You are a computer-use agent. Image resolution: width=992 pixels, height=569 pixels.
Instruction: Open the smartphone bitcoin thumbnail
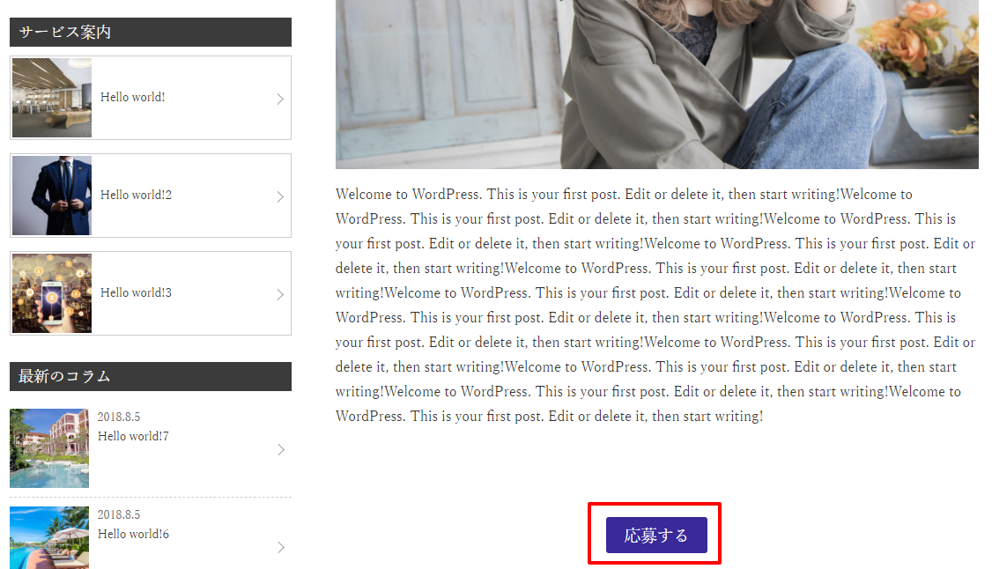pos(52,293)
